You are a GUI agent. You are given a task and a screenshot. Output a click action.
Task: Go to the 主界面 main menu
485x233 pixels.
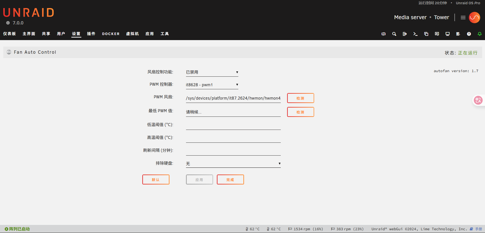(x=29, y=34)
